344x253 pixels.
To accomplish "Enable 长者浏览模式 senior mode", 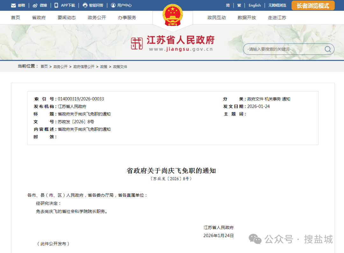I will pos(313,5).
